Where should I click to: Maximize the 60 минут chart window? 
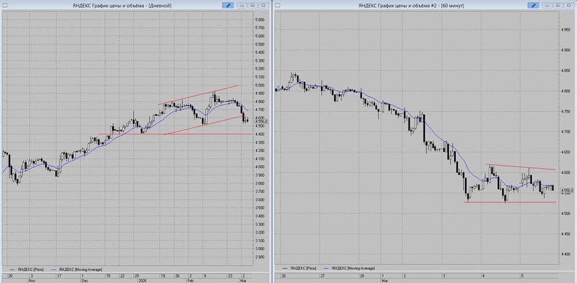coord(558,6)
